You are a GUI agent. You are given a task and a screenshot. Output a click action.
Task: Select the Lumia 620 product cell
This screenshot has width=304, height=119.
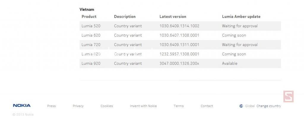(x=91, y=35)
